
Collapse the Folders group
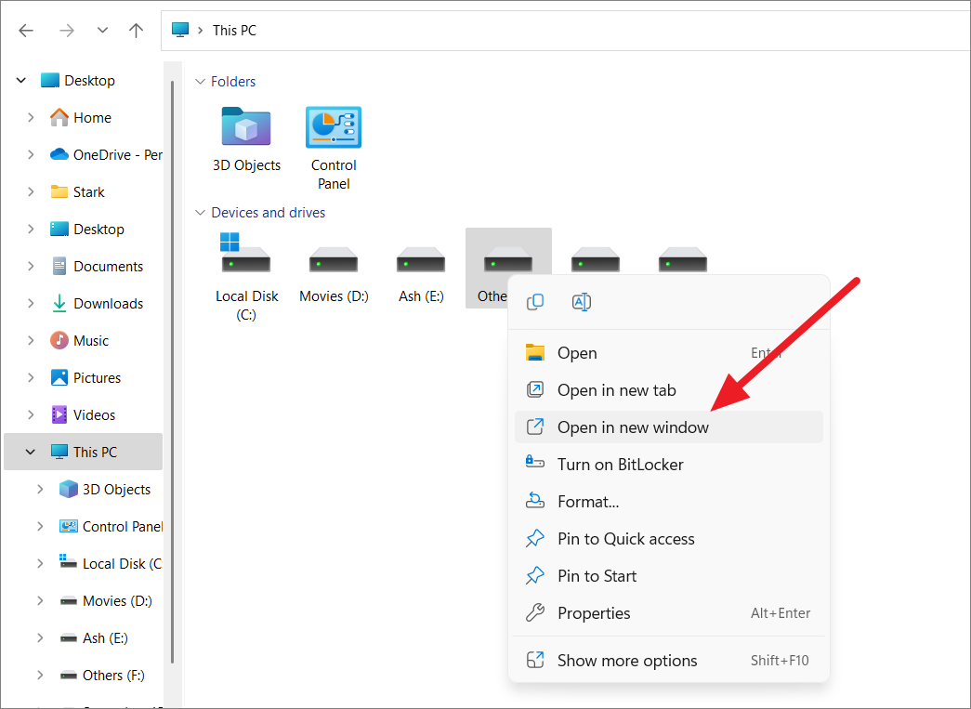tap(200, 82)
